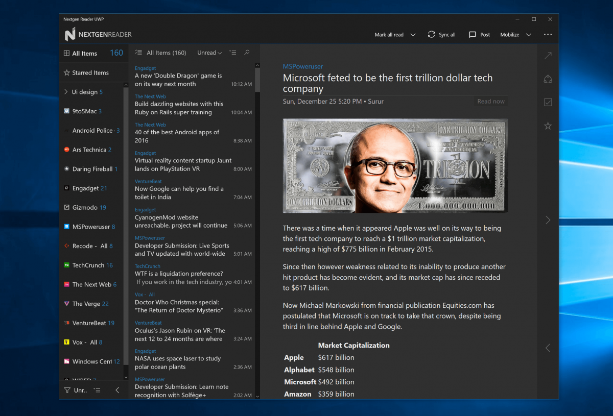The image size is (613, 416).
Task: Open the Mark all read dropdown arrow
Action: click(x=413, y=35)
